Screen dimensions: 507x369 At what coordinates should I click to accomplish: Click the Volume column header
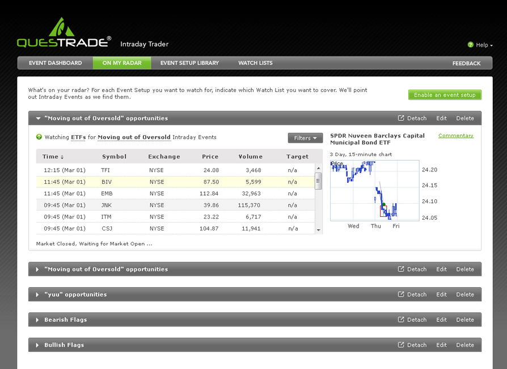[250, 157]
